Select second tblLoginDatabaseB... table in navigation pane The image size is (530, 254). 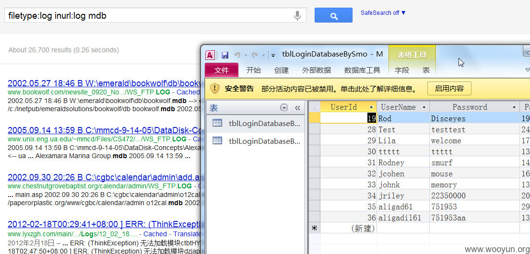[x=256, y=141]
